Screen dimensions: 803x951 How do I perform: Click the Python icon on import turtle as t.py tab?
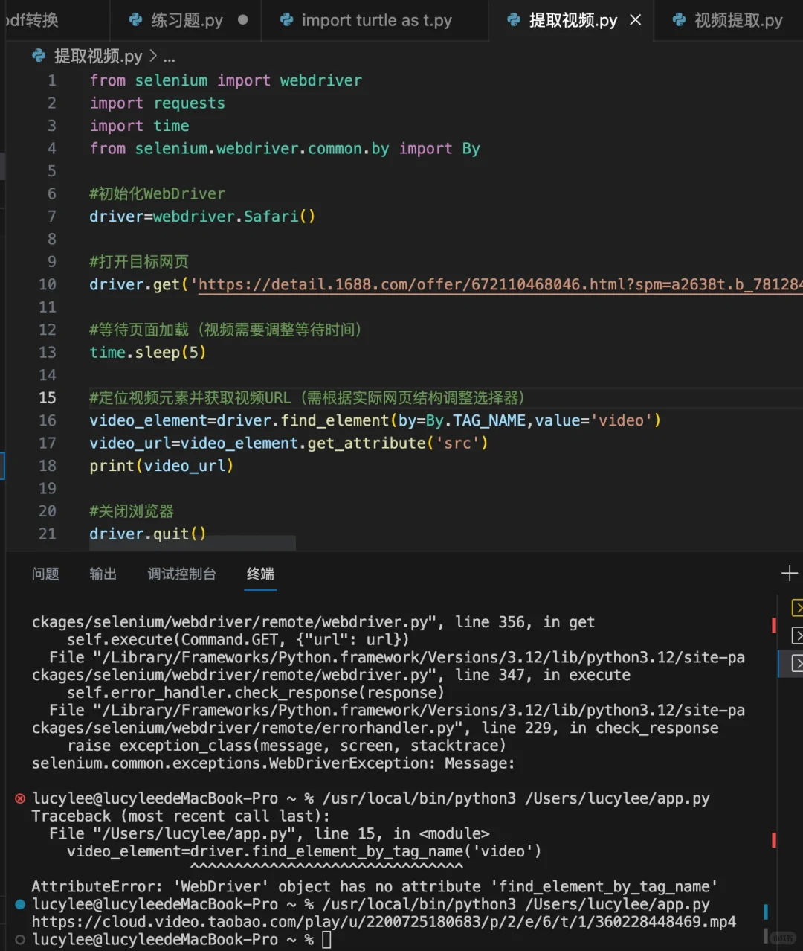(x=286, y=20)
